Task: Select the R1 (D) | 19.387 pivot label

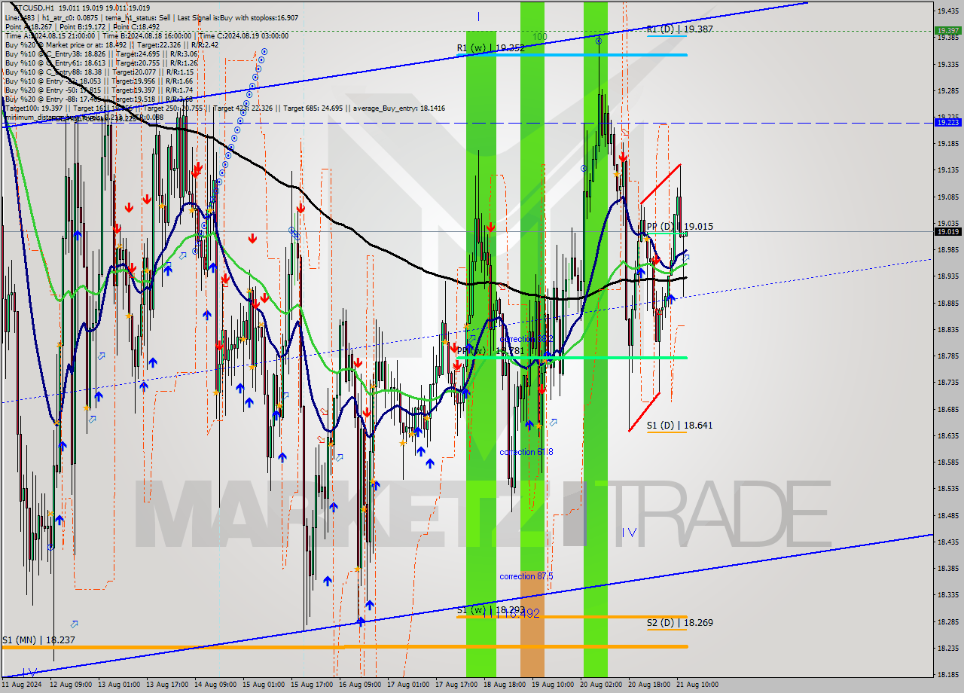Action: tap(680, 29)
